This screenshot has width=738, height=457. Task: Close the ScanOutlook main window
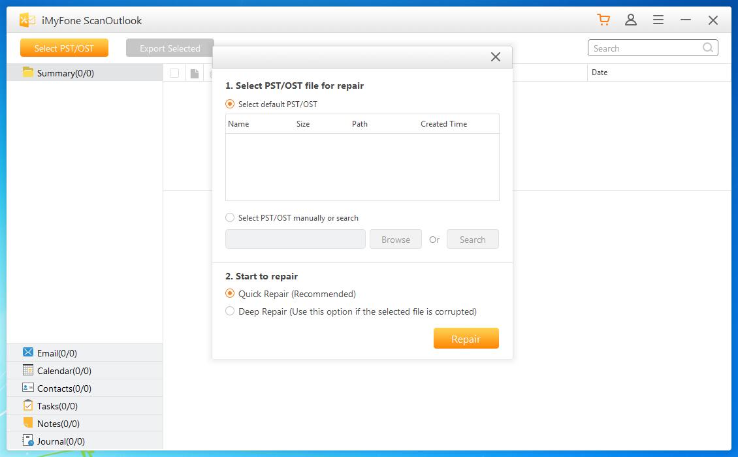(x=713, y=20)
